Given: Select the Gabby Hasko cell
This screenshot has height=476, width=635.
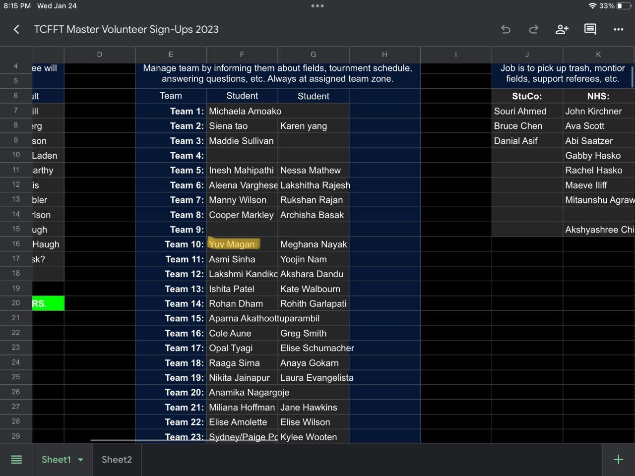Looking at the screenshot, I should tap(598, 156).
